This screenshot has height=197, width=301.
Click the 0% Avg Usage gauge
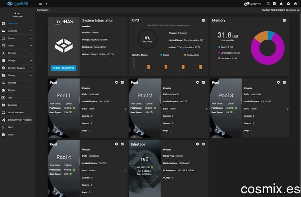click(x=147, y=39)
